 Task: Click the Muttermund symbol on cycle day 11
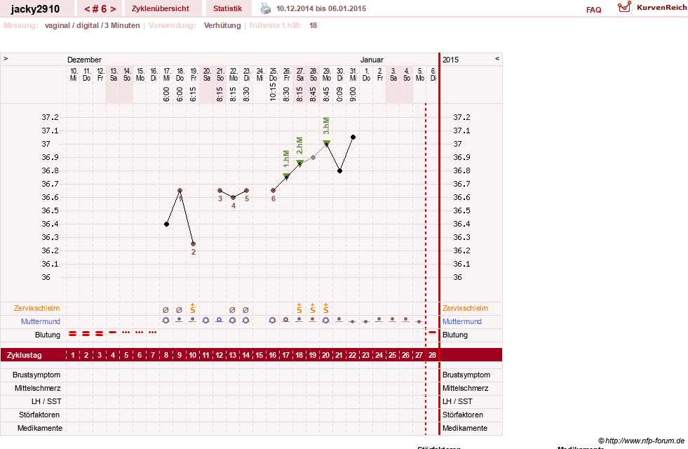[205, 321]
